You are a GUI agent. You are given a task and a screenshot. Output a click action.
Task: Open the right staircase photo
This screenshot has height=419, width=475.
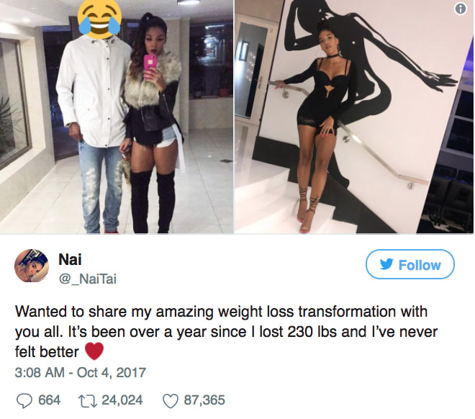[354, 117]
